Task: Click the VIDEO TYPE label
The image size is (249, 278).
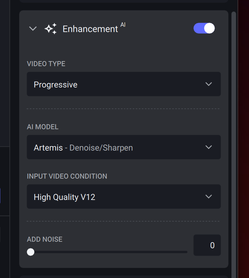Action: click(46, 64)
